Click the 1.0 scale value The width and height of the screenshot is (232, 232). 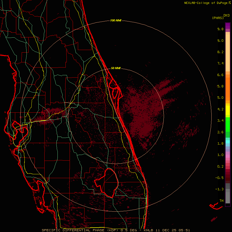pos(220,155)
